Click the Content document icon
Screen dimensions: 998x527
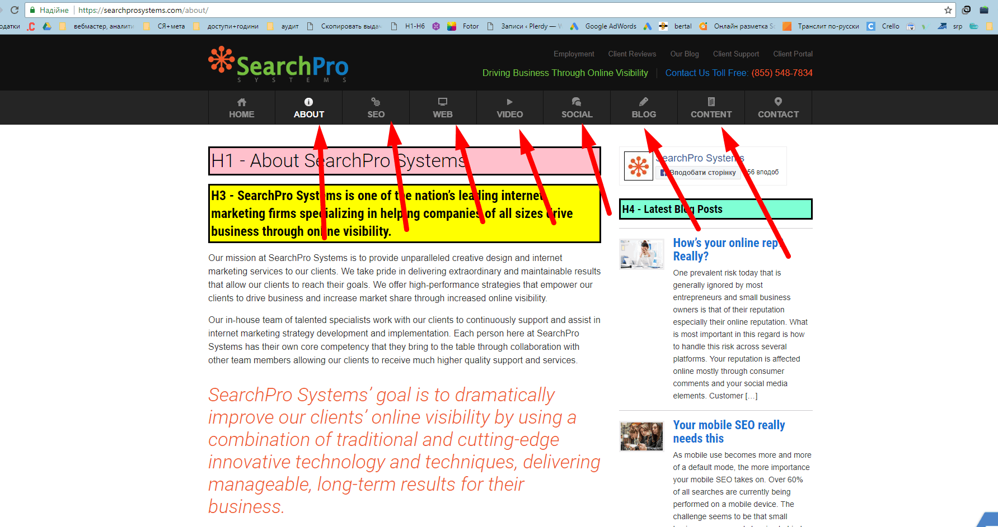pyautogui.click(x=711, y=101)
